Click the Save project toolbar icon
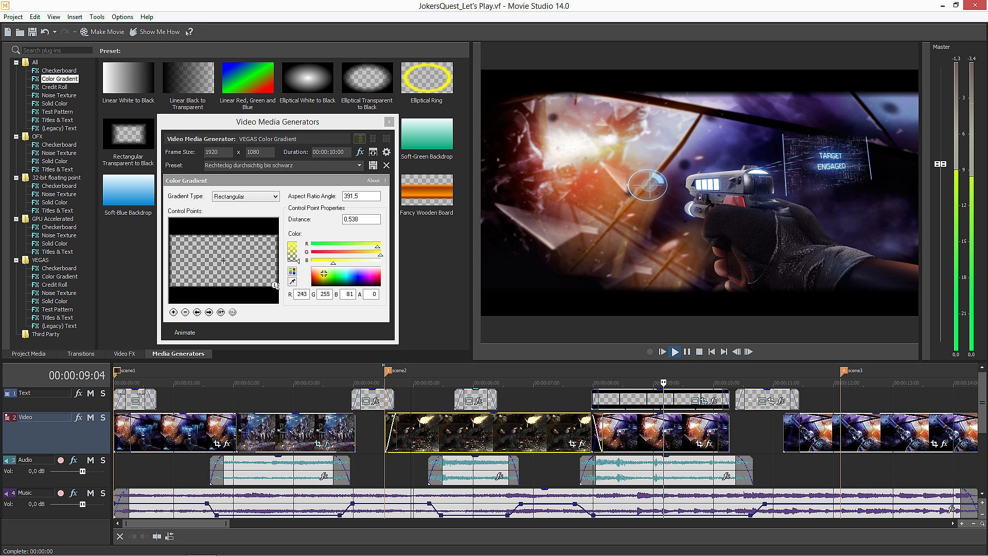Image resolution: width=988 pixels, height=556 pixels. pyautogui.click(x=32, y=32)
